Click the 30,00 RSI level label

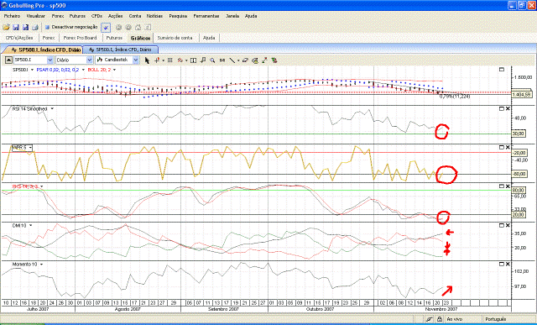pyautogui.click(x=519, y=134)
